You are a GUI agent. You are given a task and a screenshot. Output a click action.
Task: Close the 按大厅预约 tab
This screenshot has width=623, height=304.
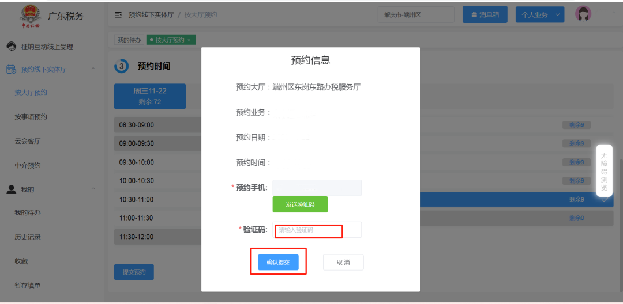tap(189, 40)
